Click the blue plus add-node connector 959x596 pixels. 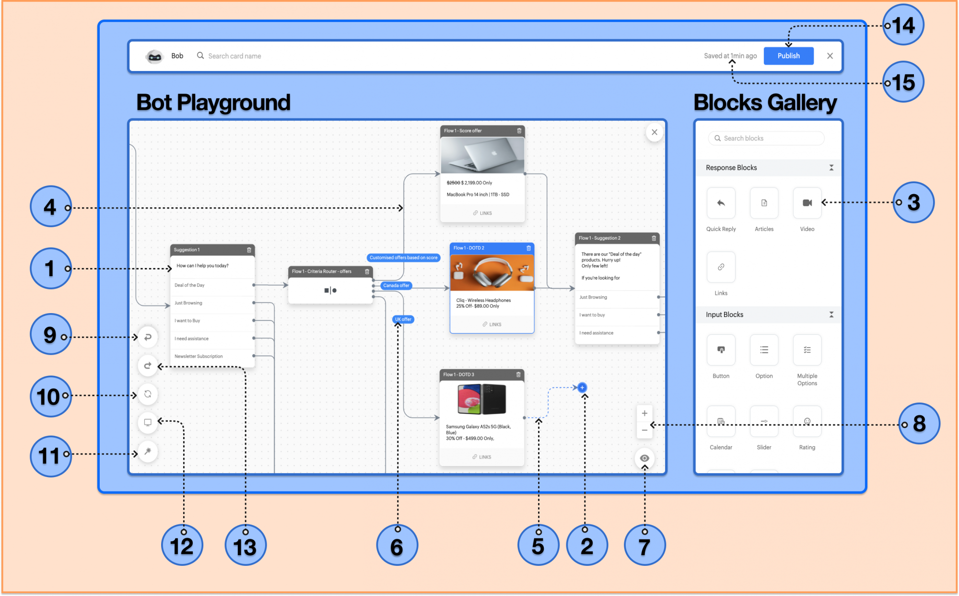click(x=582, y=387)
